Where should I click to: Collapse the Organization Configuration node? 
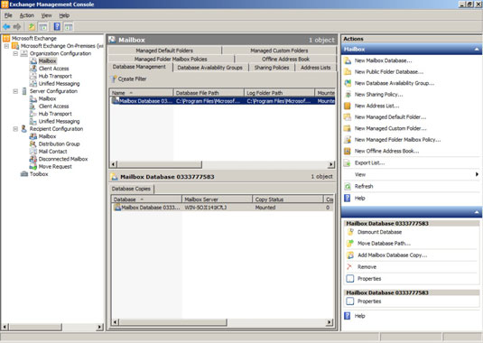coord(15,53)
